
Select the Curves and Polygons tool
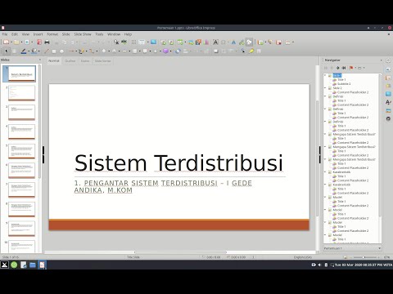(x=81, y=51)
